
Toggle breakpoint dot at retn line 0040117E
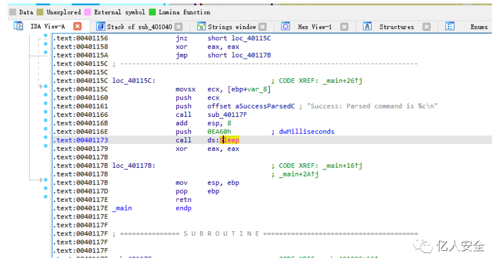(46, 197)
